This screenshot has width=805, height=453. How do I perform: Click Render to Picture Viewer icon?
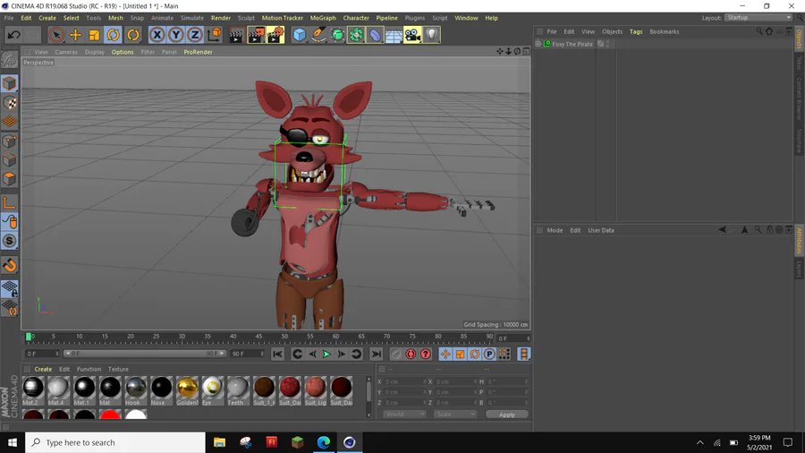point(256,35)
